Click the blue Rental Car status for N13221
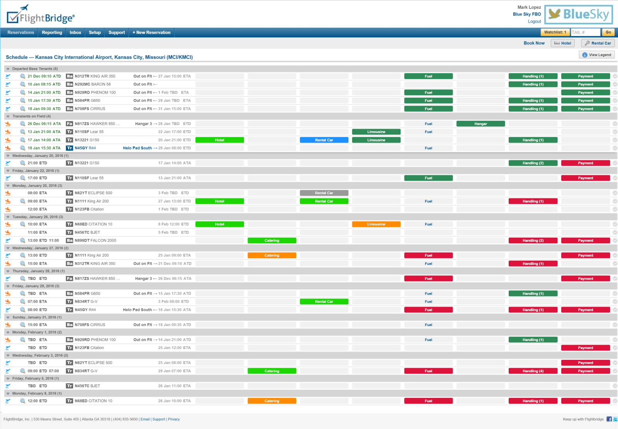The width and height of the screenshot is (618, 429). 324,140
